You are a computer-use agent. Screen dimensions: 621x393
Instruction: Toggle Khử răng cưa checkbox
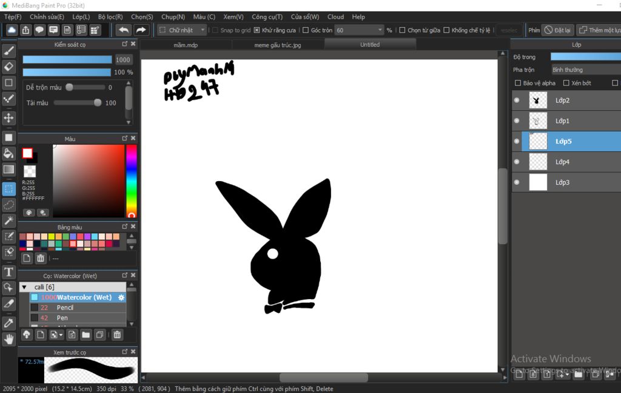(x=257, y=30)
